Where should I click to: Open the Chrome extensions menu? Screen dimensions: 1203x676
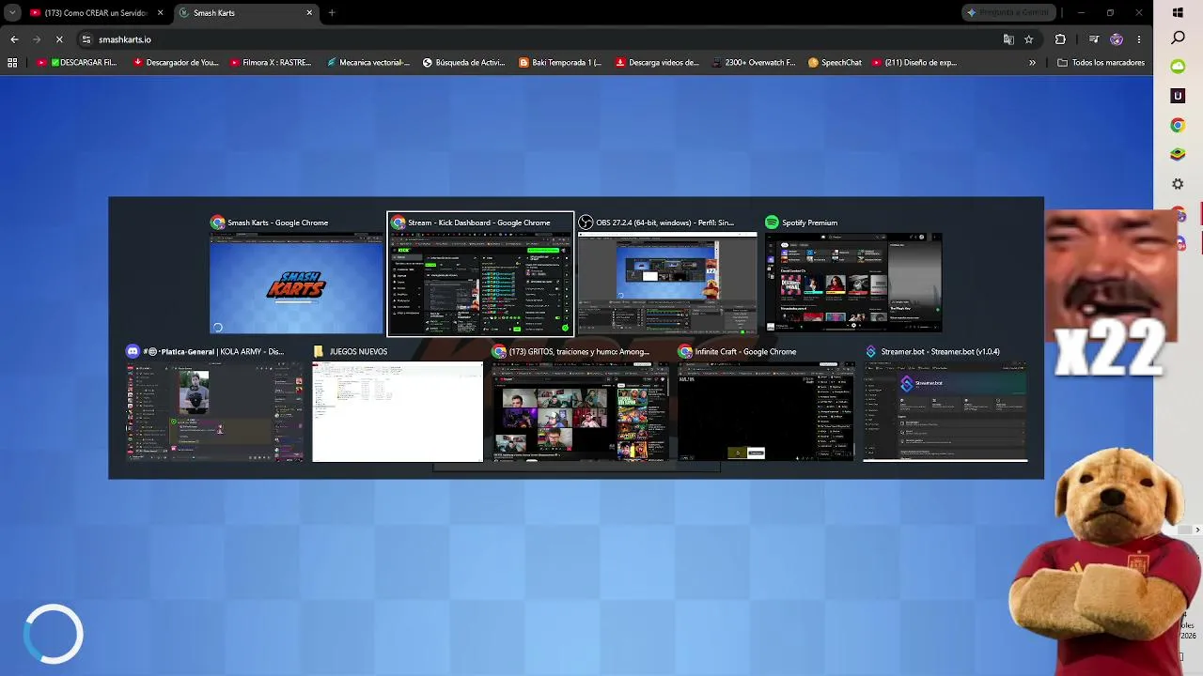[x=1060, y=39]
